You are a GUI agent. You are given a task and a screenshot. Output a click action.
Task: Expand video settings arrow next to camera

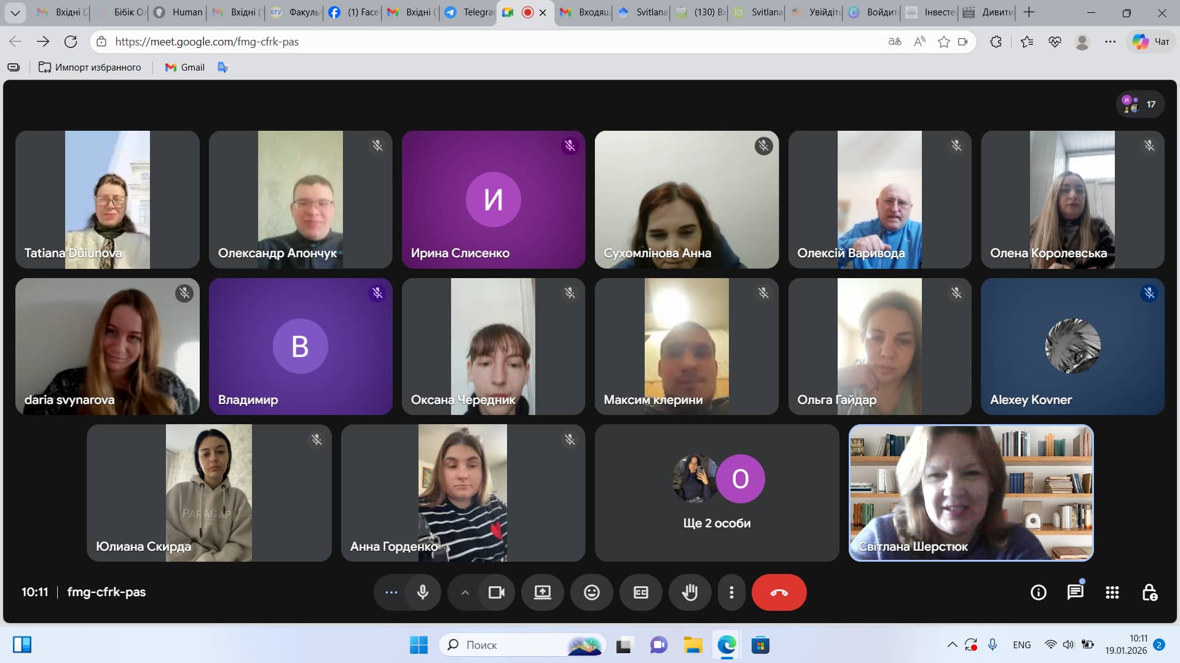pyautogui.click(x=465, y=592)
